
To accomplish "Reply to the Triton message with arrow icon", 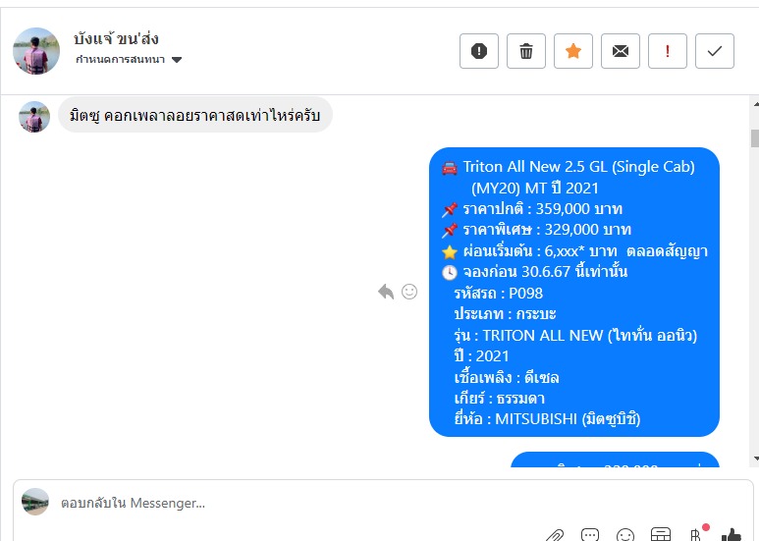I will (x=386, y=292).
